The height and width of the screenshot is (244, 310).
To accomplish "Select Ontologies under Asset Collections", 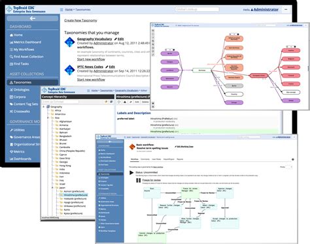I will (20, 89).
